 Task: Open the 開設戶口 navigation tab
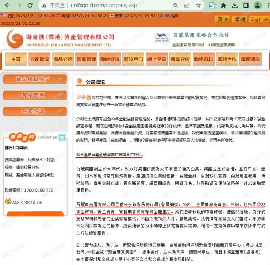[x=133, y=59]
